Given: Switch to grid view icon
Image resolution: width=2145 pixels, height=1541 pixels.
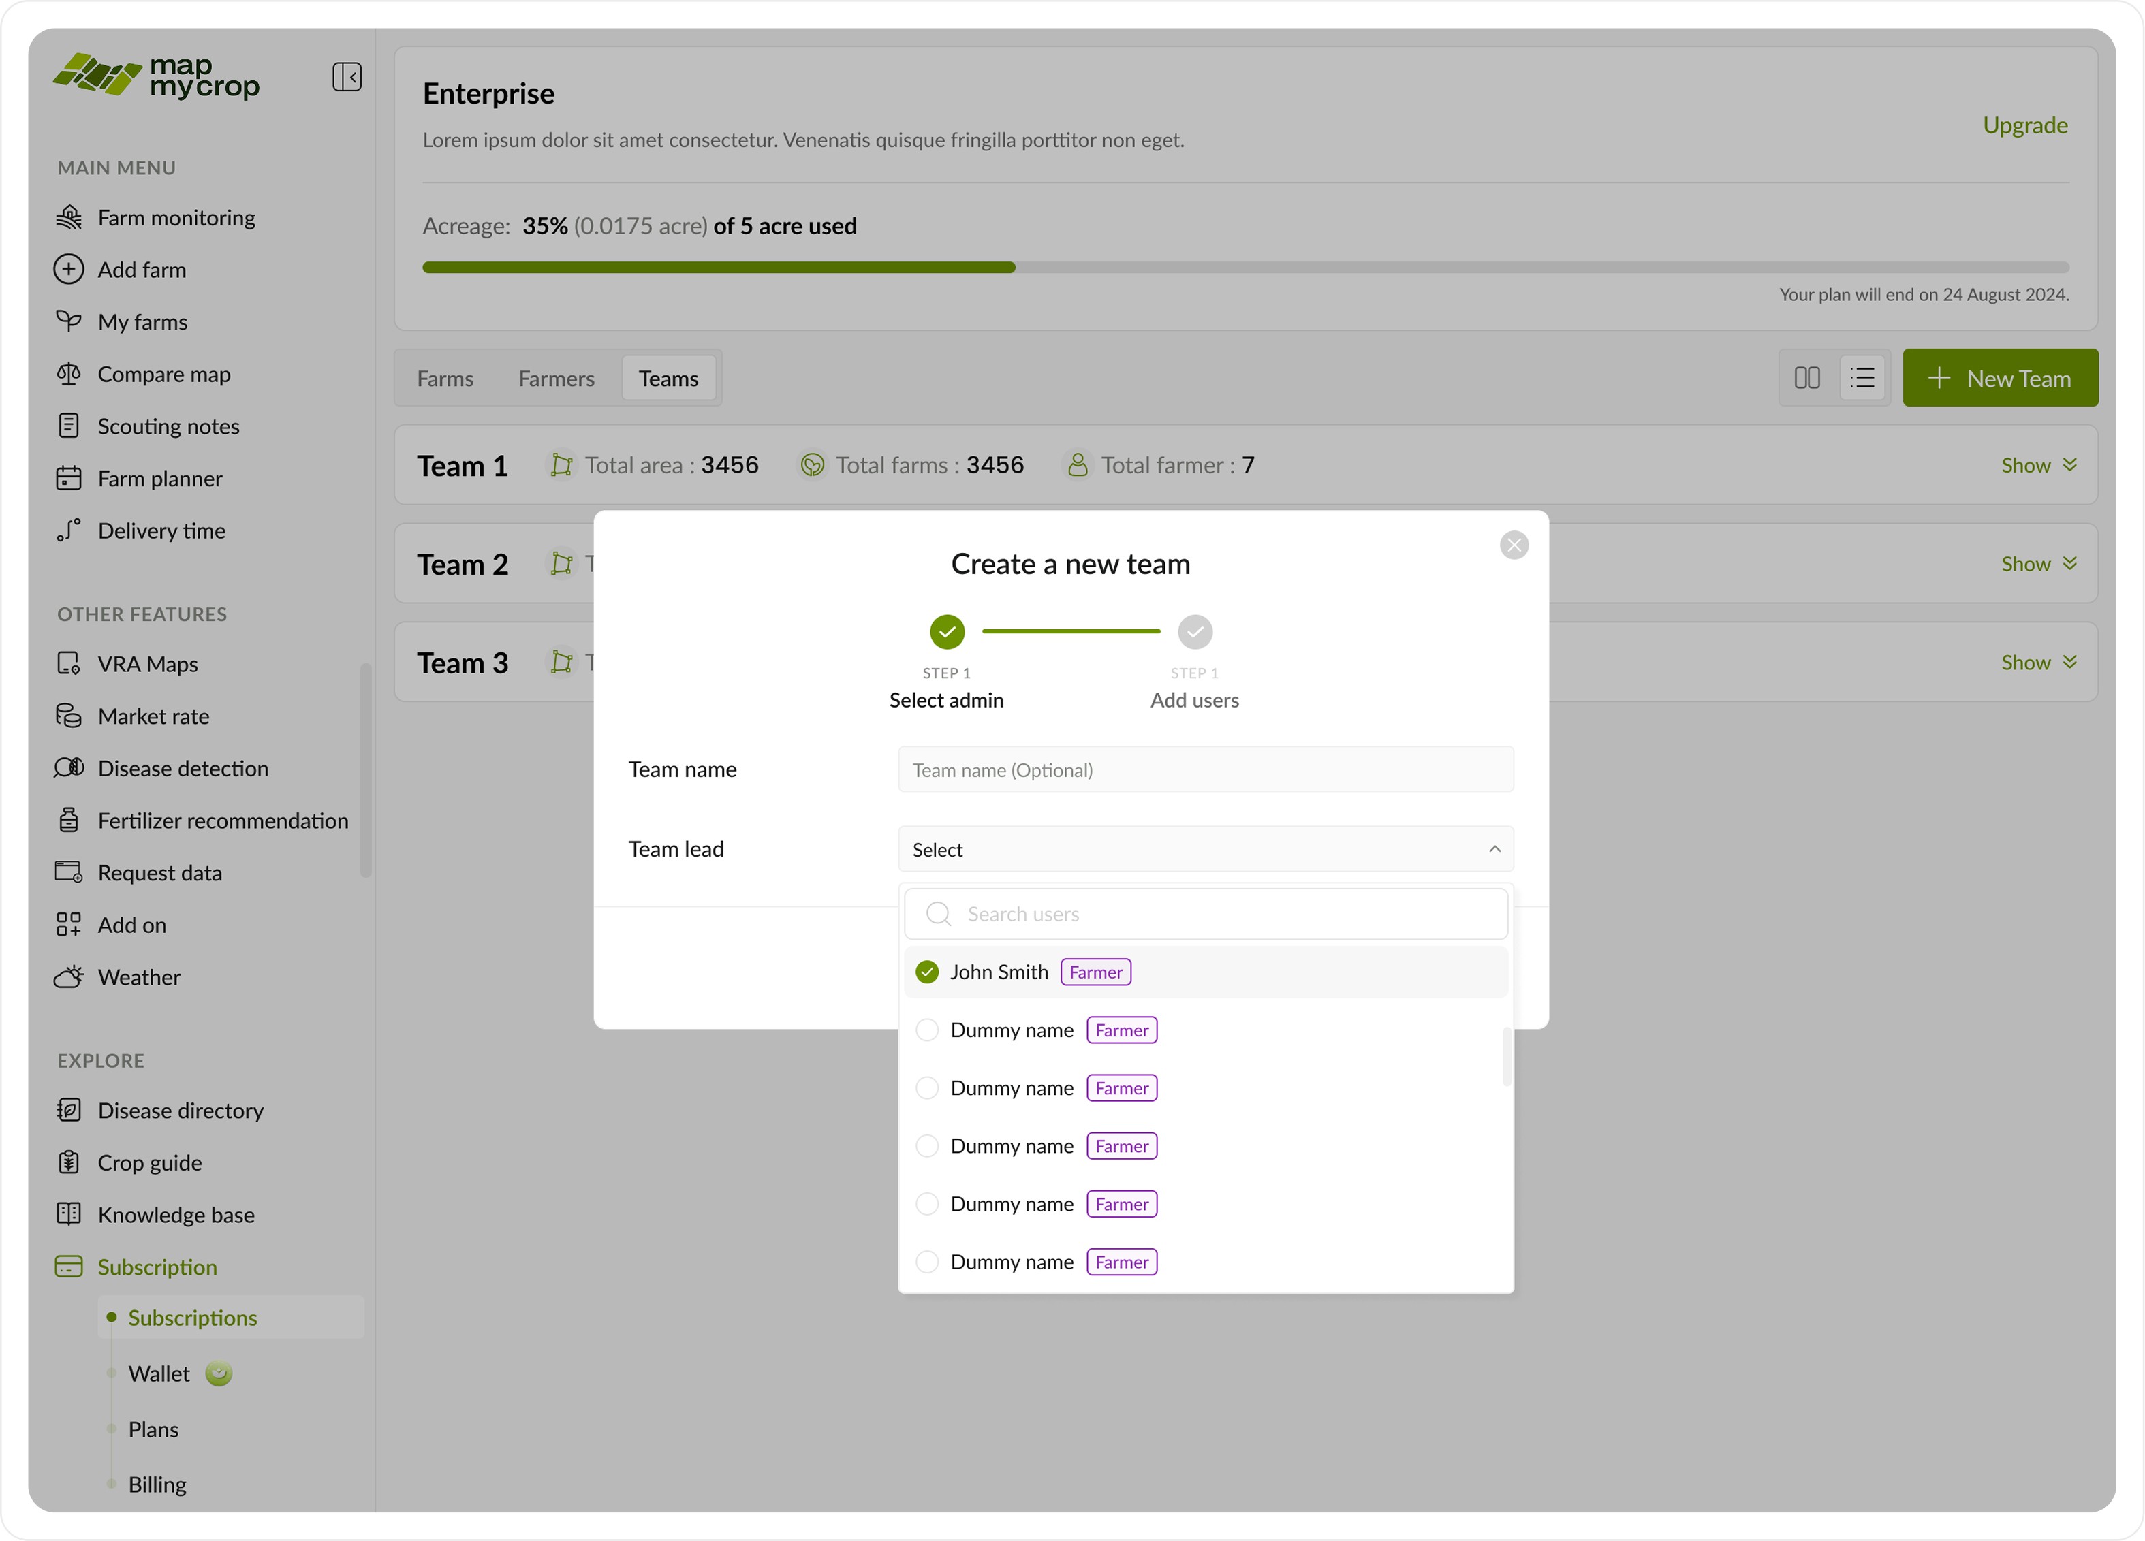Looking at the screenshot, I should point(1806,378).
